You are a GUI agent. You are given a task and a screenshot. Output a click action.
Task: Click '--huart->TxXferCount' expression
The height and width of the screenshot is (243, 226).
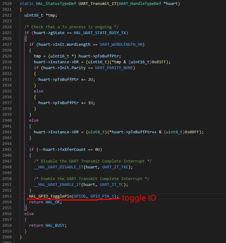(62, 150)
